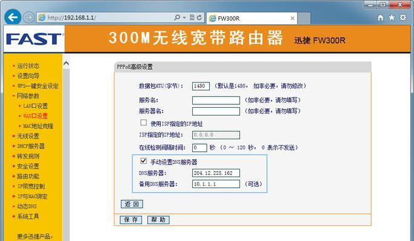Click the 返回 button
Screen dimensions: 414x241
[x=132, y=204]
